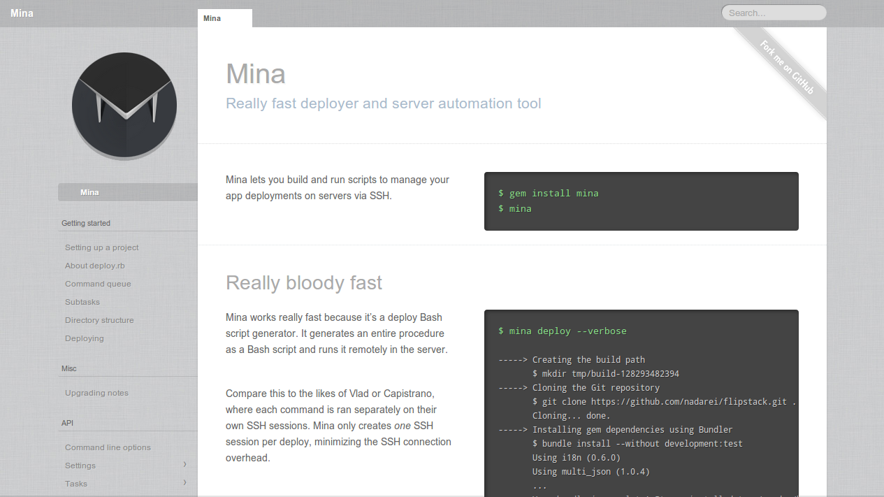Screen dimensions: 884x497
Task: Click the Misc section header
Action: pyautogui.click(x=69, y=368)
